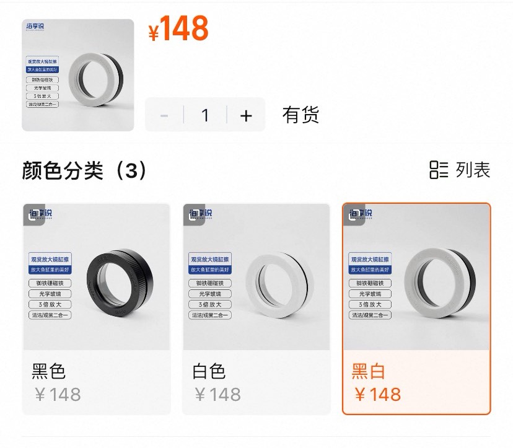Enlarge the 白色 product image via corner icon

coord(194,214)
